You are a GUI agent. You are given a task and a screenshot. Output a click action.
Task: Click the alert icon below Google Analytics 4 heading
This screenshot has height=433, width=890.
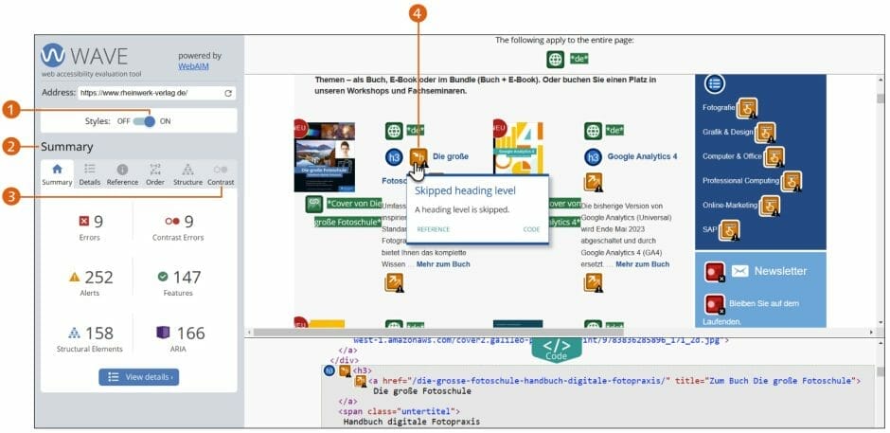click(593, 183)
